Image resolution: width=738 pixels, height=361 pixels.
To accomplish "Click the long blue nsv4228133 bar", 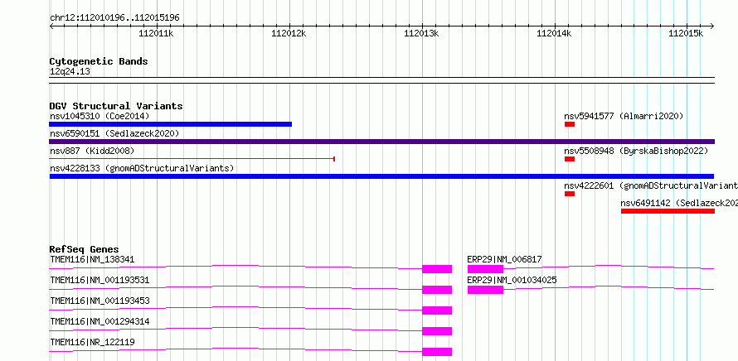I will [x=381, y=176].
